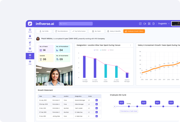Screen dimensions: 180x122
Task: Toggle fullscreen with the expand icon
Action: tap(149, 24)
